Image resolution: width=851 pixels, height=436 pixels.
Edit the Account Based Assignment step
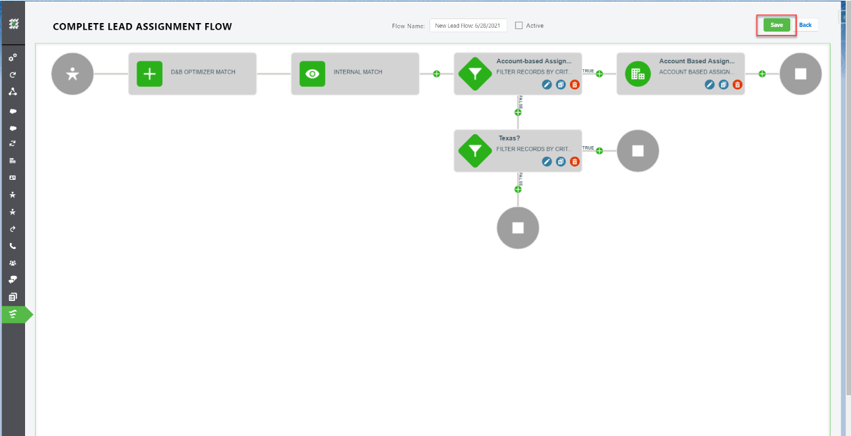point(709,84)
